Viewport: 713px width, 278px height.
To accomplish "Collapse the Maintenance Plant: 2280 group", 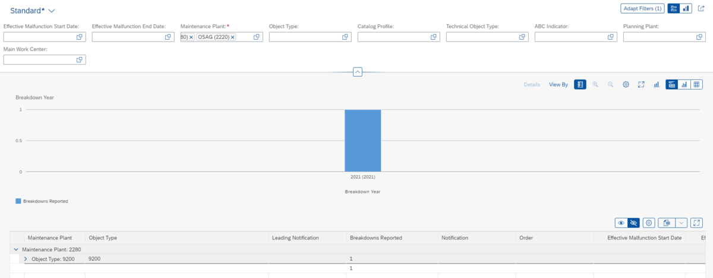I will (x=16, y=250).
